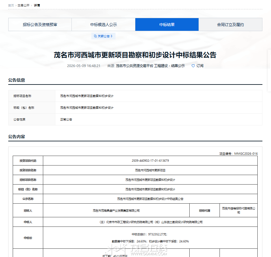Click value 茂名市河西城市更新项目
Image resolution: width=271 pixels, height=257 pixels.
tap(150, 170)
